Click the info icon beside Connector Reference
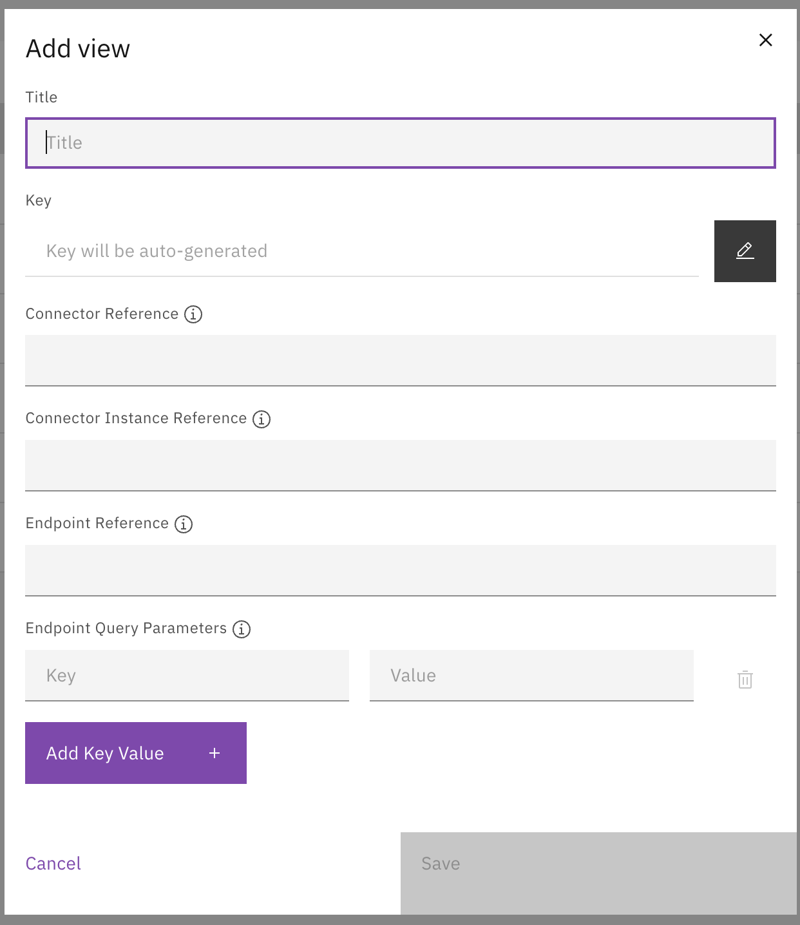 coord(193,314)
